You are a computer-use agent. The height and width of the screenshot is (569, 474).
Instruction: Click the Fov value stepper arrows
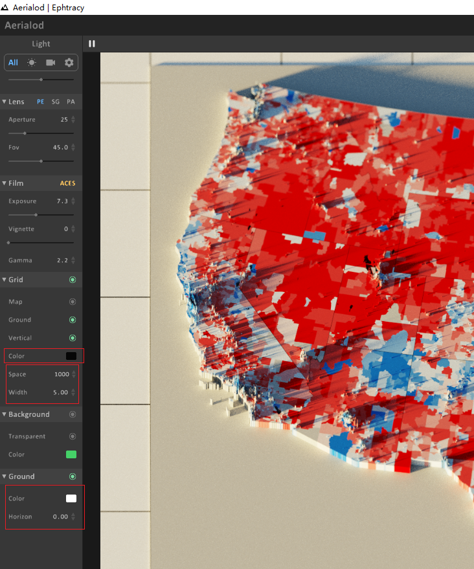pyautogui.click(x=73, y=148)
